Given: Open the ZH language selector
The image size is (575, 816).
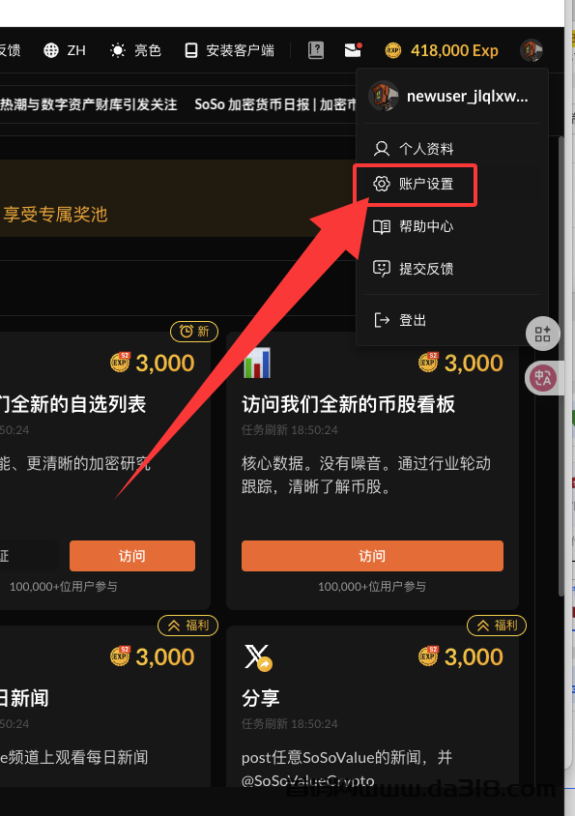Looking at the screenshot, I should tap(65, 50).
